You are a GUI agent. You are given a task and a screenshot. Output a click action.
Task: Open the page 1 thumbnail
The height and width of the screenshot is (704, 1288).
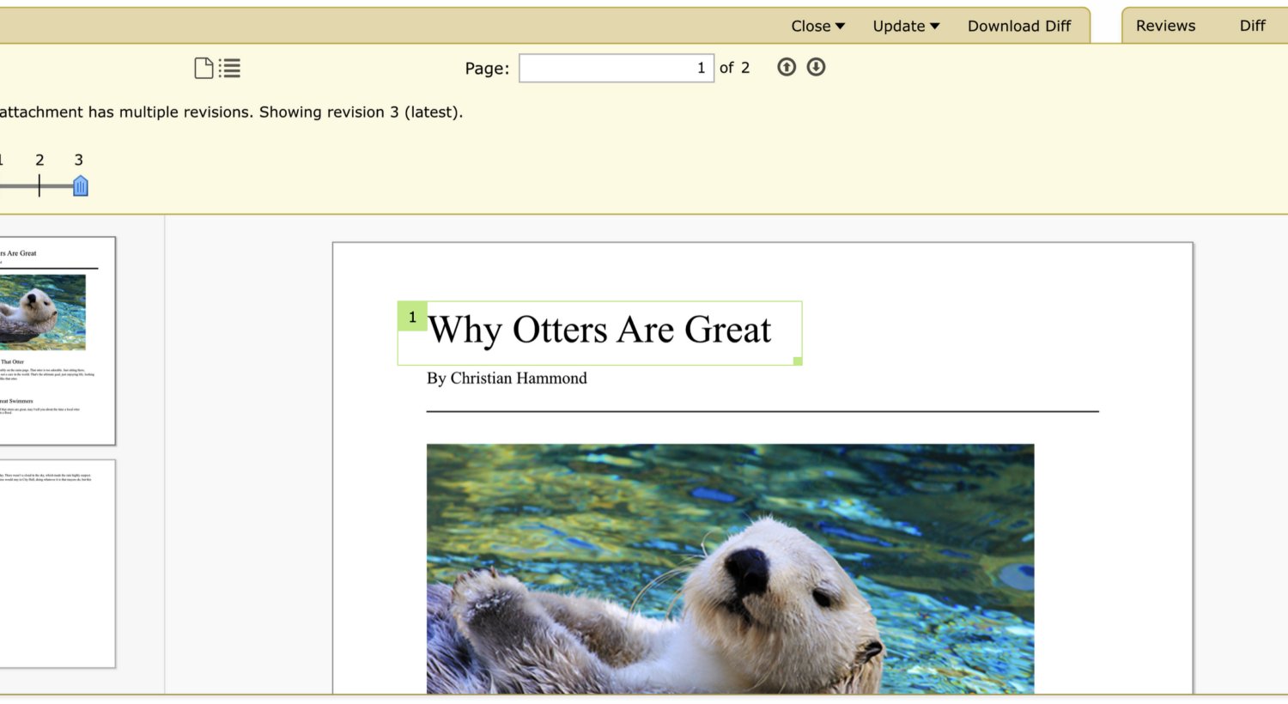coord(57,341)
